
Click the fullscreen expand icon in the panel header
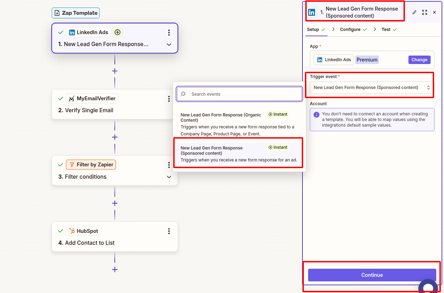424,12
